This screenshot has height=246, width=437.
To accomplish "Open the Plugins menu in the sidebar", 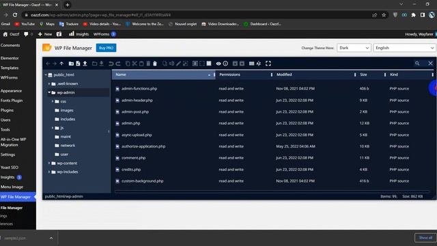I will tap(7, 111).
